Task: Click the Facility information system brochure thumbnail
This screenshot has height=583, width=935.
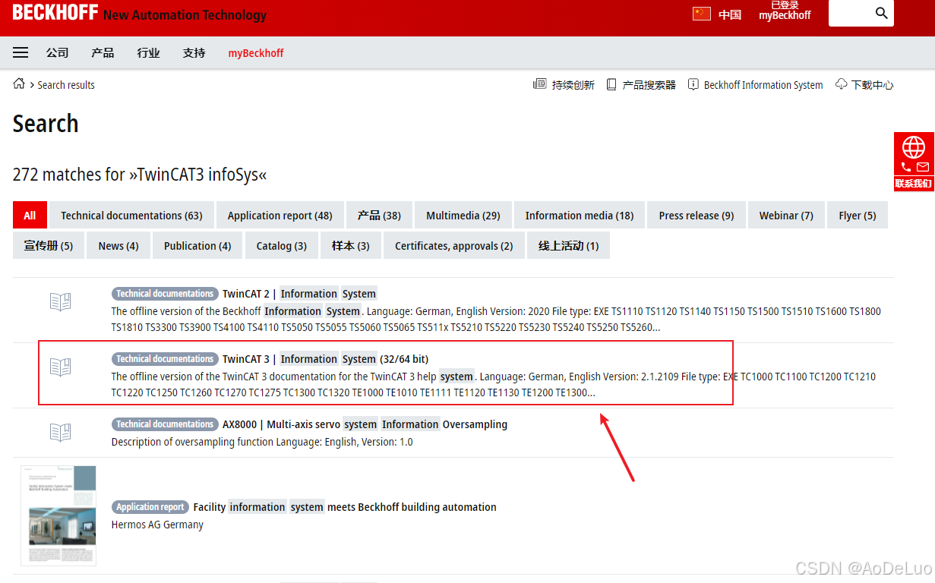Action: (x=58, y=515)
